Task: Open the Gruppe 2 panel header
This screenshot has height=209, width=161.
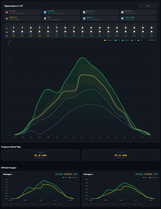Action: [x=88, y=174]
